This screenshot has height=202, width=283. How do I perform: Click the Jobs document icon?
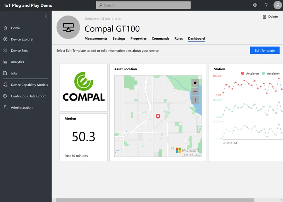[5, 73]
